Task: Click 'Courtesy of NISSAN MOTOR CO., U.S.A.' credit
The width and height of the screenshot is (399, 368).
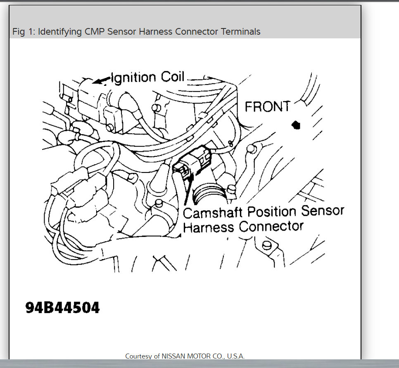Action: click(185, 356)
